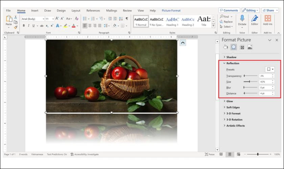The height and width of the screenshot is (169, 284).
Task: Apply superscript formatting
Action: [x=52, y=26]
